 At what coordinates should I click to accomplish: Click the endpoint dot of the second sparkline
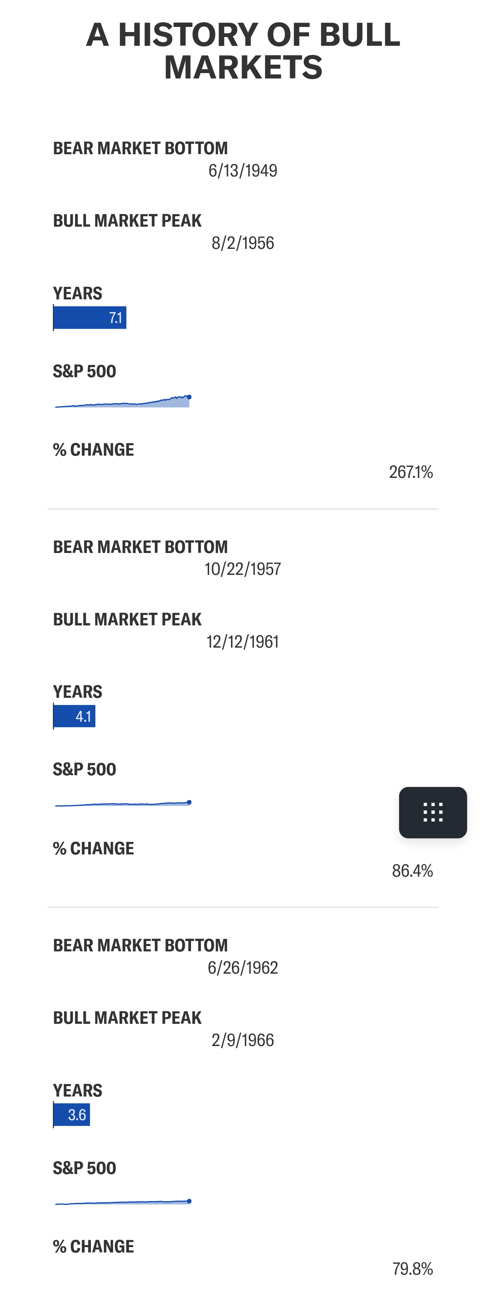(189, 802)
